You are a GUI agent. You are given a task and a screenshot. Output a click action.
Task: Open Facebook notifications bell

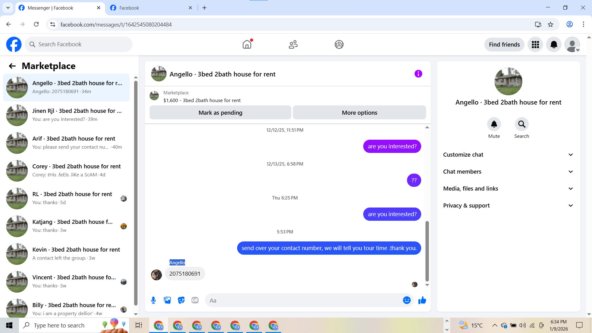554,45
